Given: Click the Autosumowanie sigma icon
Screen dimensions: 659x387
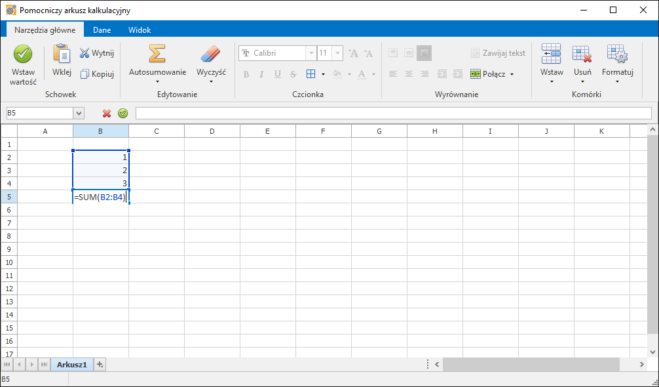Looking at the screenshot, I should (x=157, y=54).
